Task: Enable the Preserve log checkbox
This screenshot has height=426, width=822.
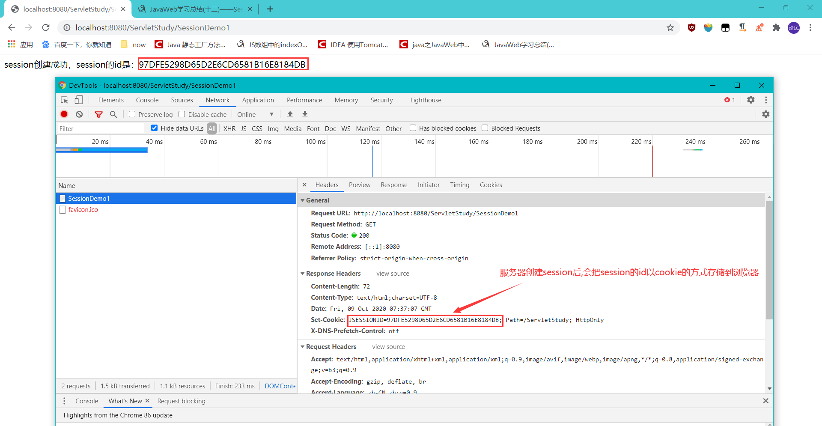Action: click(132, 114)
